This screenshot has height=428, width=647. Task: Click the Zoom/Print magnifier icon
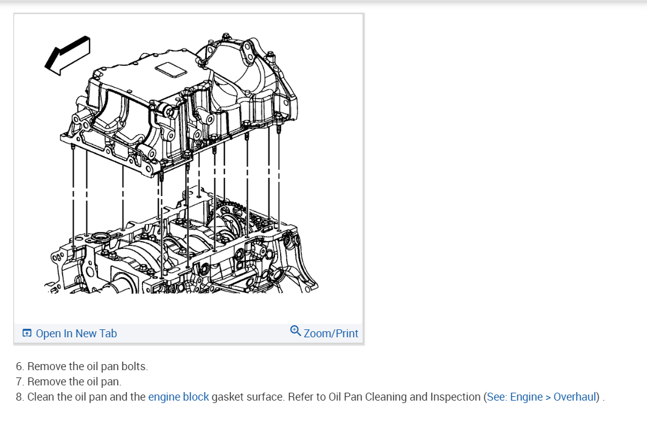[295, 331]
